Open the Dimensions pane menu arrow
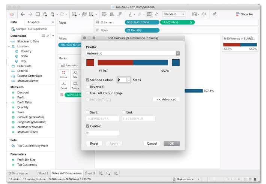 click(x=53, y=36)
